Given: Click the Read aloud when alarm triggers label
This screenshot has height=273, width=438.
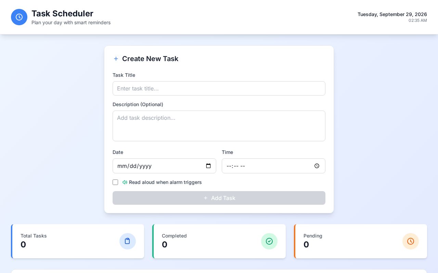Looking at the screenshot, I should 165,182.
